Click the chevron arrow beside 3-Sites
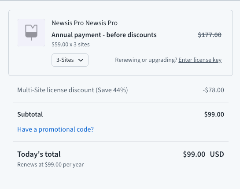 (x=81, y=60)
